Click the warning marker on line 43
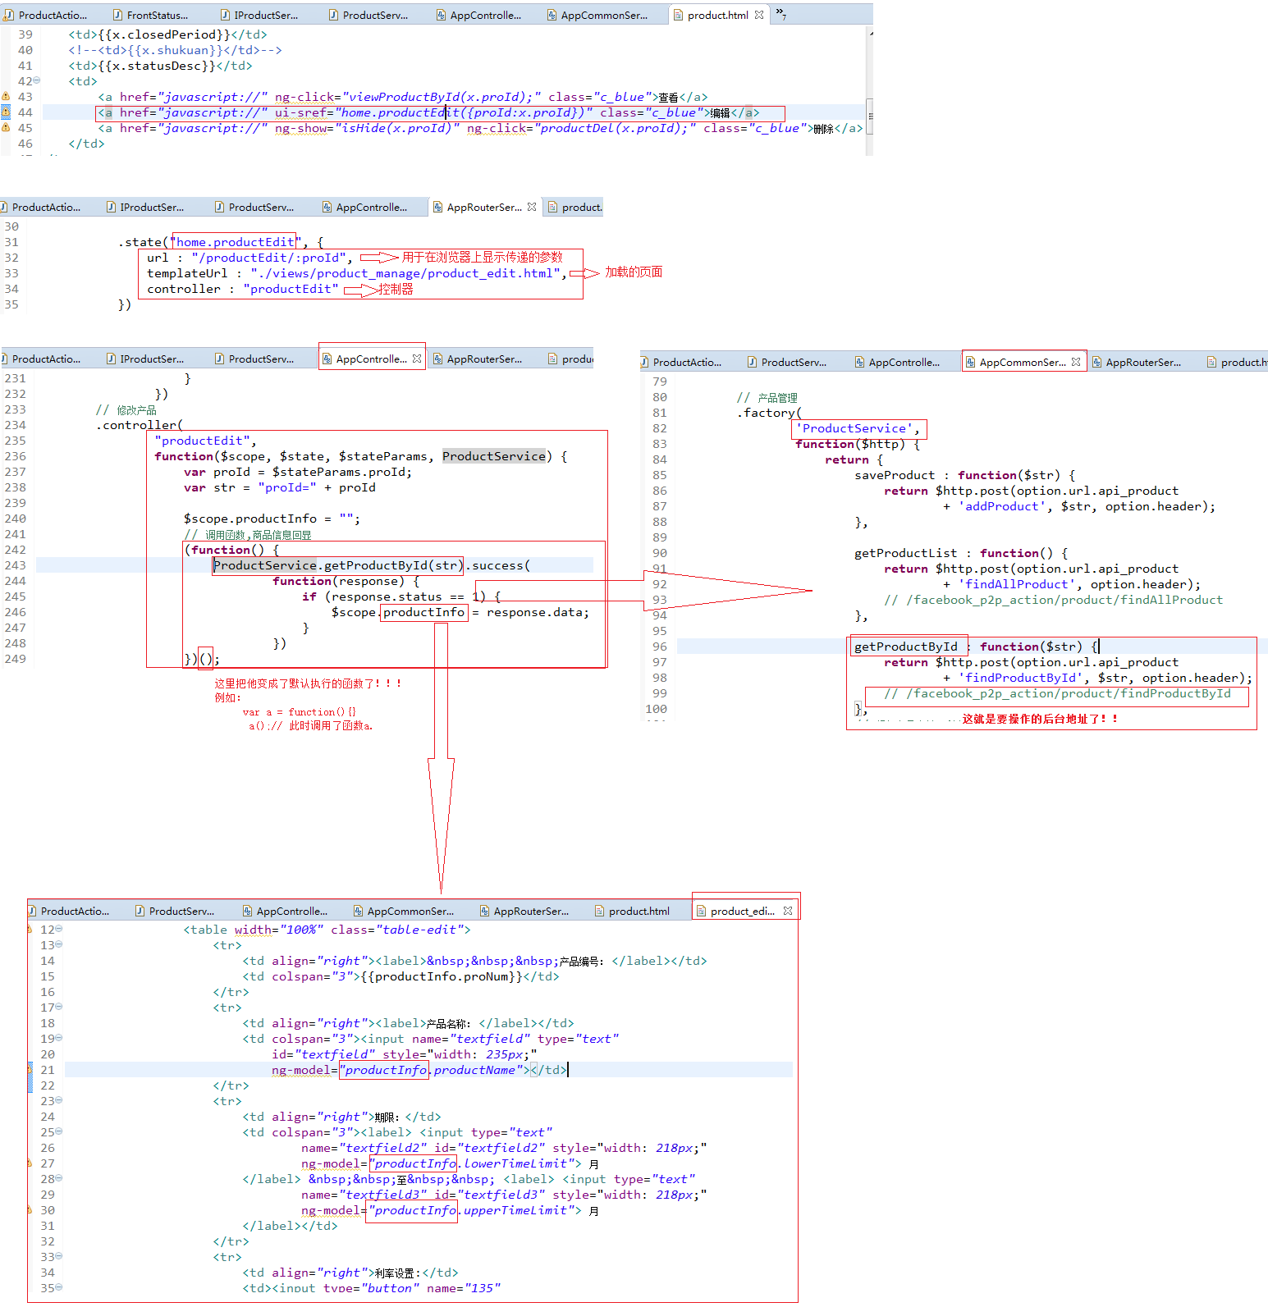This screenshot has width=1268, height=1307. pyautogui.click(x=5, y=97)
